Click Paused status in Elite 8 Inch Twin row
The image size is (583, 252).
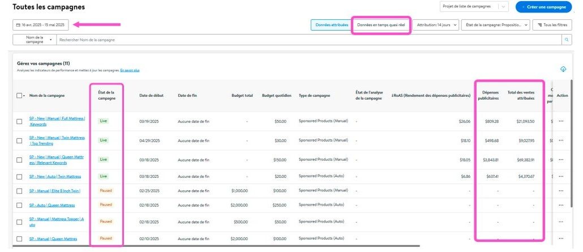tap(106, 191)
